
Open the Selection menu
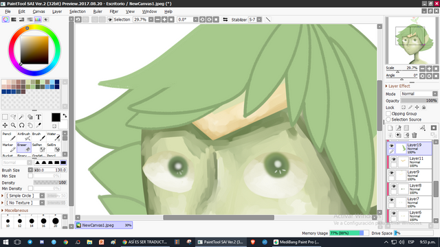pyautogui.click(x=78, y=12)
